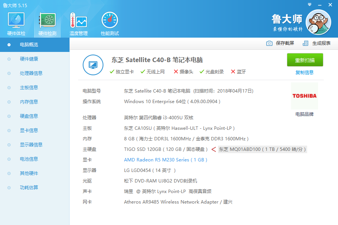The image size is (338, 225).
Task: Click the red arrow beside 主硬盘 entry
Action: click(x=214, y=149)
